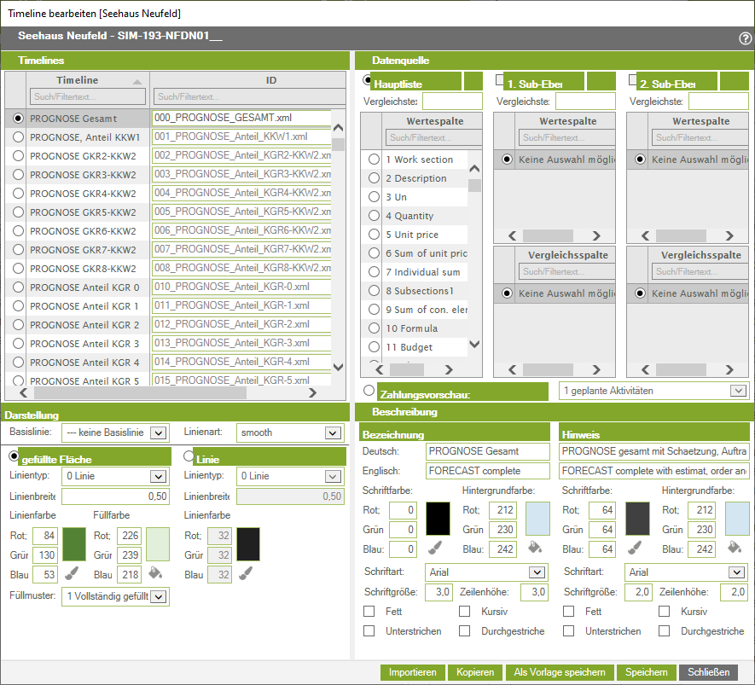
Task: Click the sort arrow in Timeline column header
Action: [136, 81]
